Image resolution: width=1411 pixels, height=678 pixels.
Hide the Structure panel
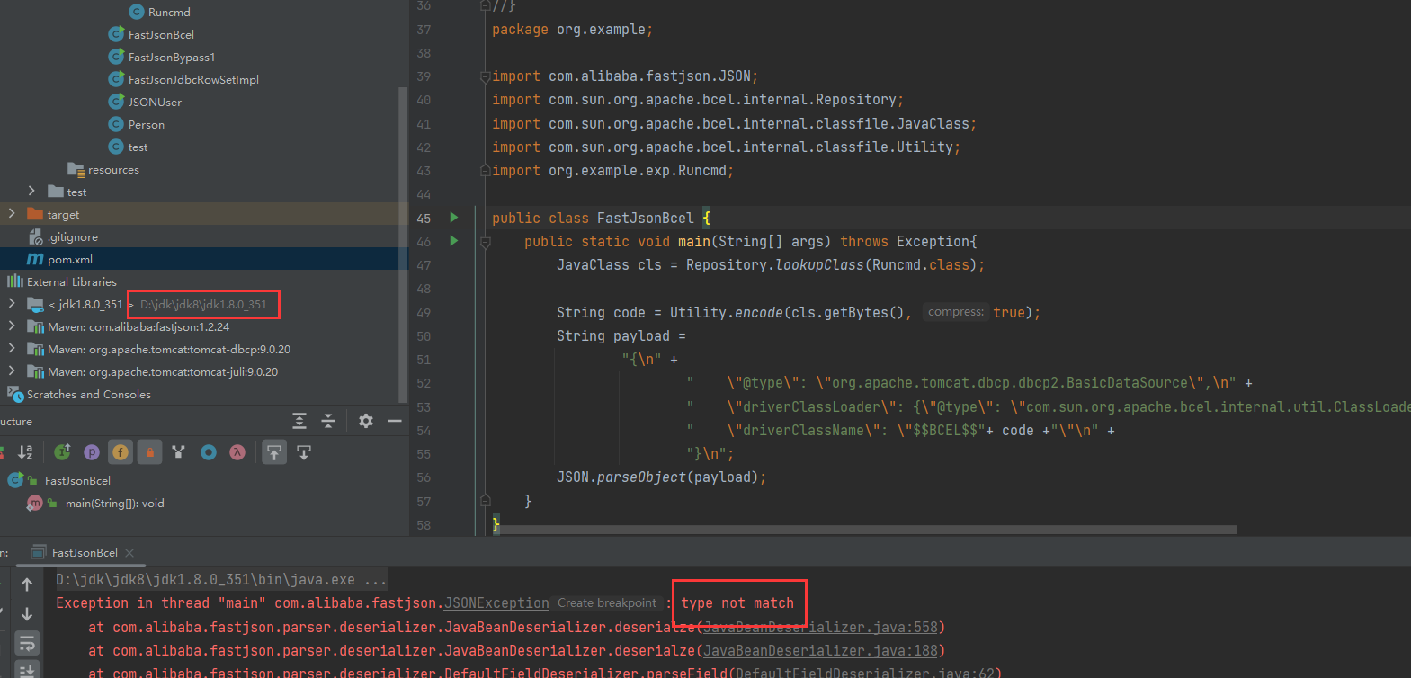tap(395, 421)
